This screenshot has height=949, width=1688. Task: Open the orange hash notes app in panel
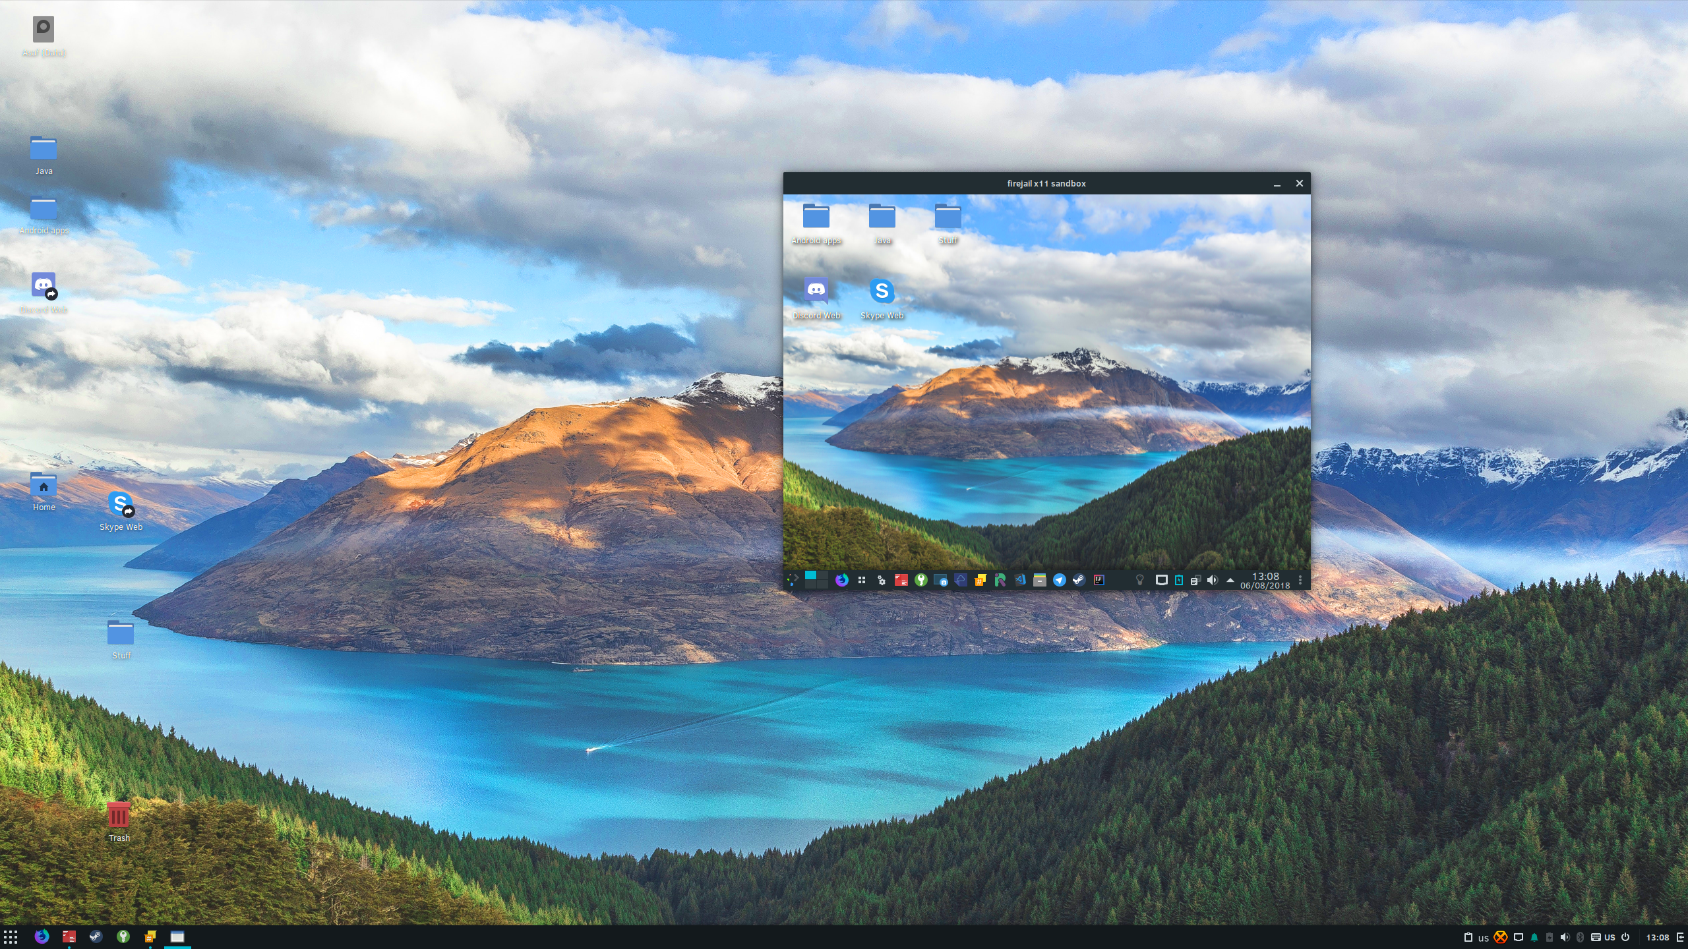tap(150, 936)
